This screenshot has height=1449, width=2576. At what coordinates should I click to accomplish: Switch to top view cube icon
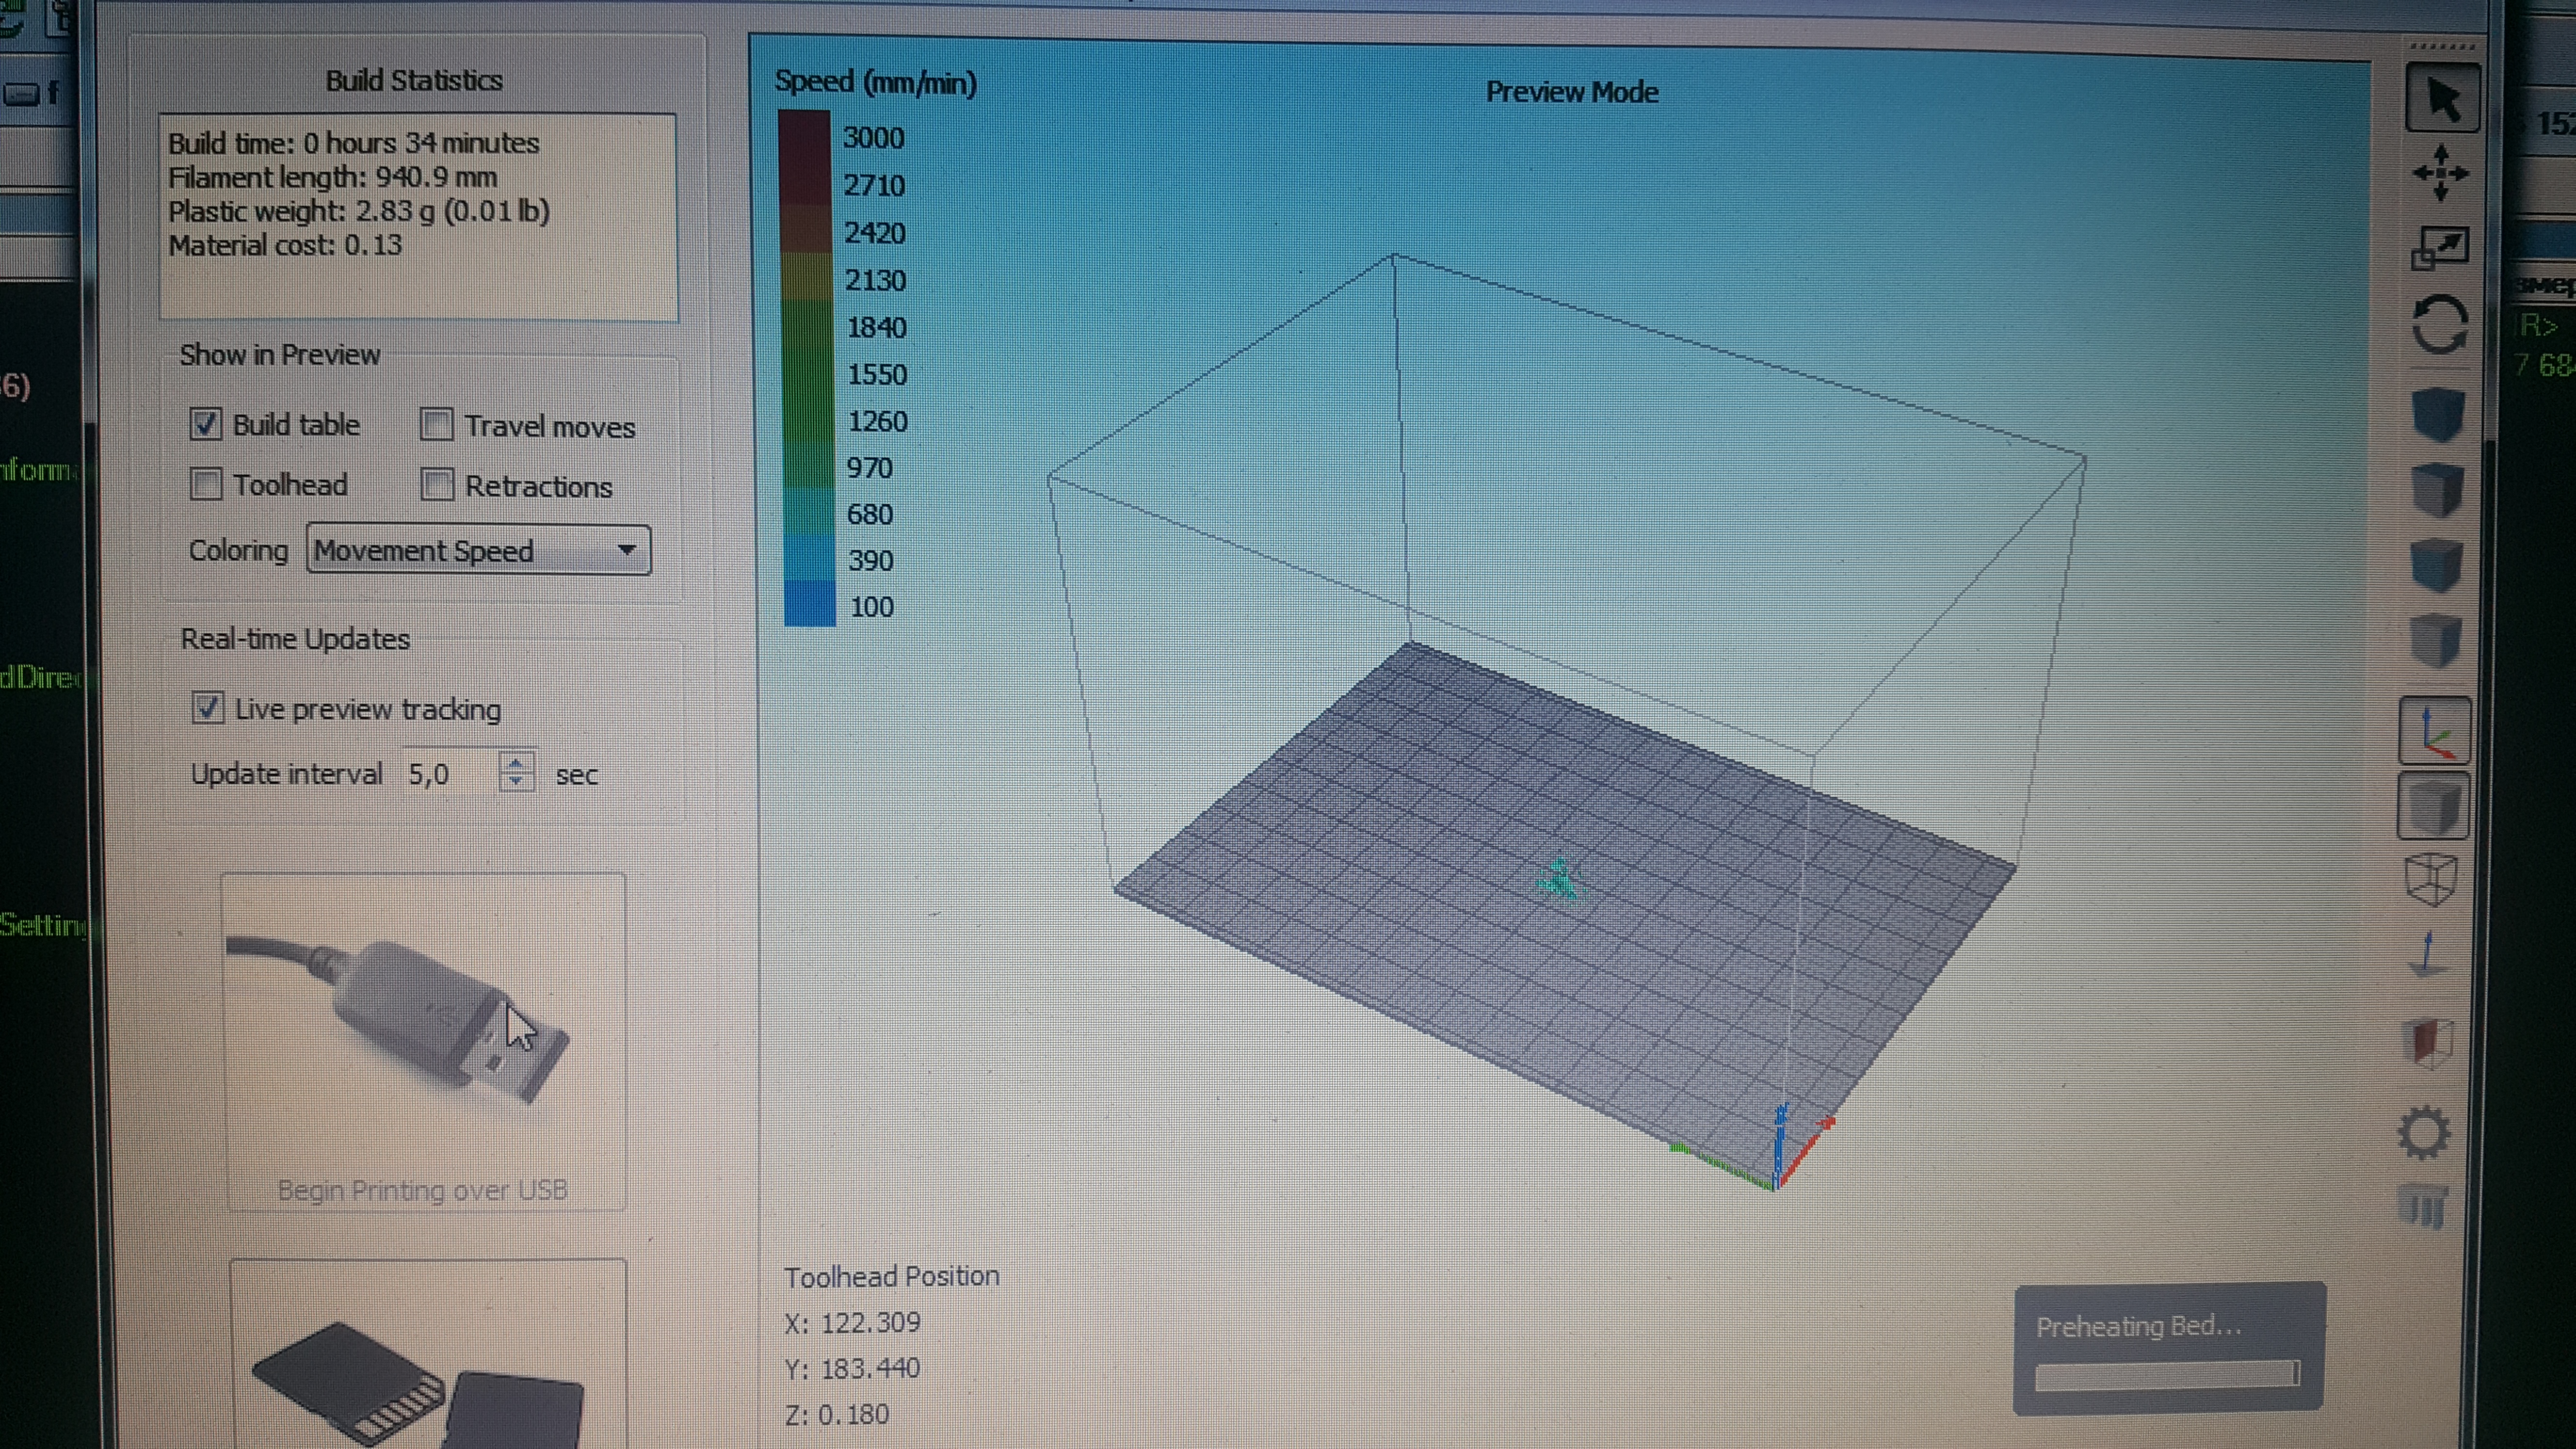click(2437, 490)
